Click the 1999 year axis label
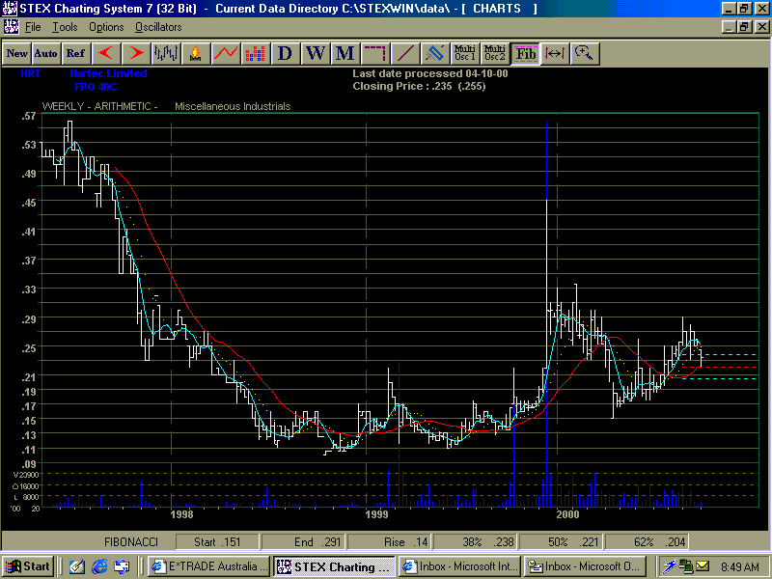The width and height of the screenshot is (772, 579). pos(376,514)
